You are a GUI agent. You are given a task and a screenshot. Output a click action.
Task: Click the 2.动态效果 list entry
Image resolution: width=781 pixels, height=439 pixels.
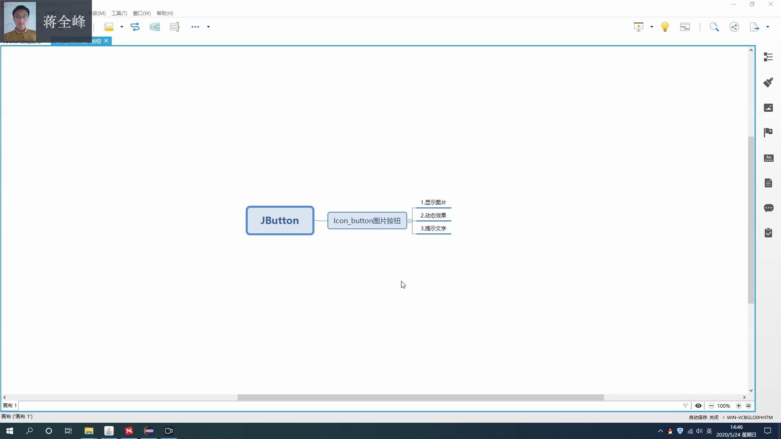click(433, 215)
